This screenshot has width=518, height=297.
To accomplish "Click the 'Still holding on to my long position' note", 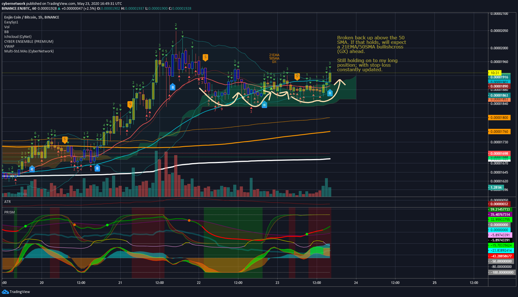I will coord(367,65).
